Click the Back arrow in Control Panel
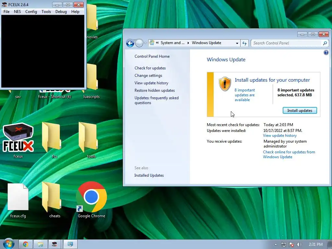 pyautogui.click(x=130, y=43)
